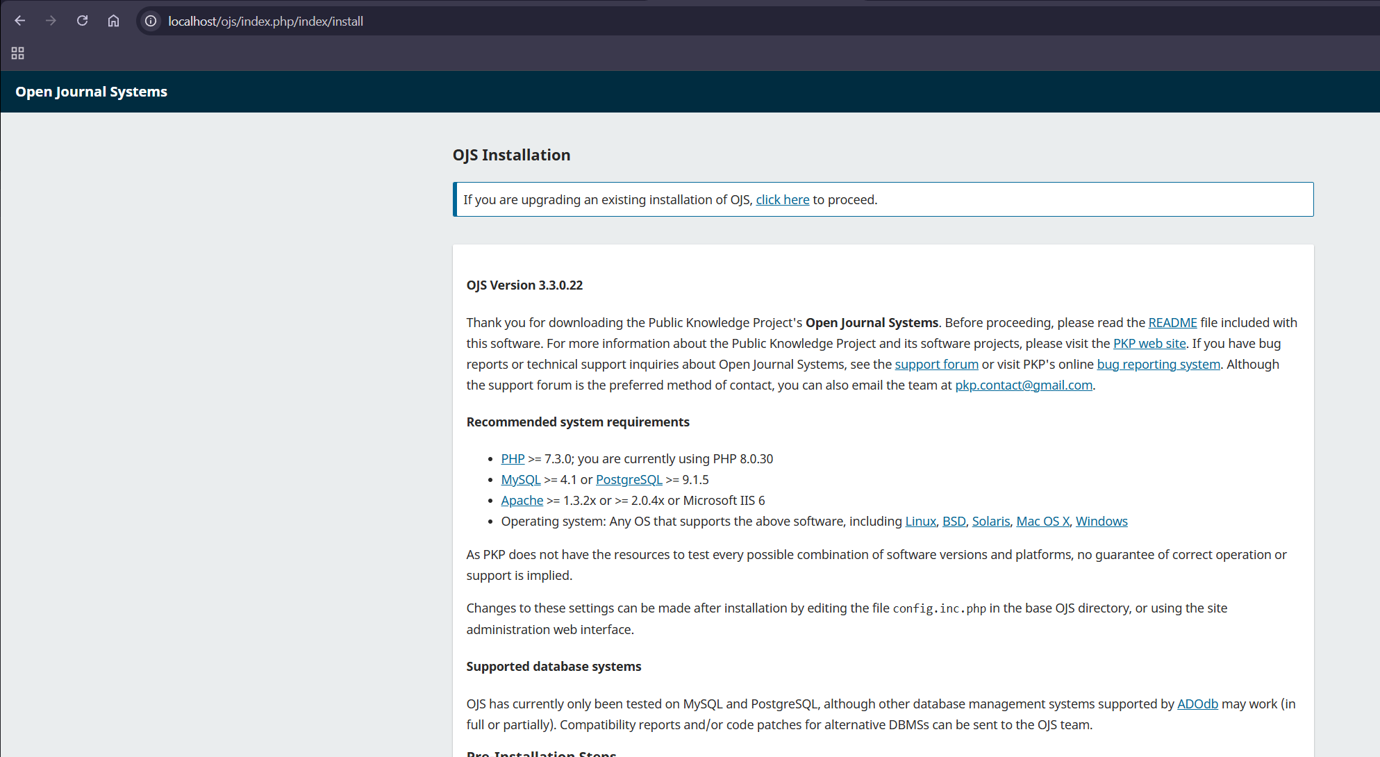This screenshot has height=757, width=1380.
Task: Go to browser home page icon
Action: tap(113, 21)
